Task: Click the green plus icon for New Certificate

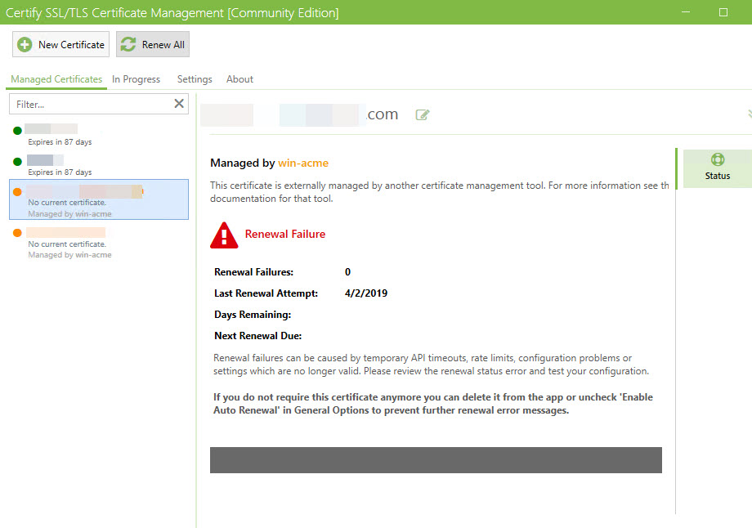Action: pos(25,44)
